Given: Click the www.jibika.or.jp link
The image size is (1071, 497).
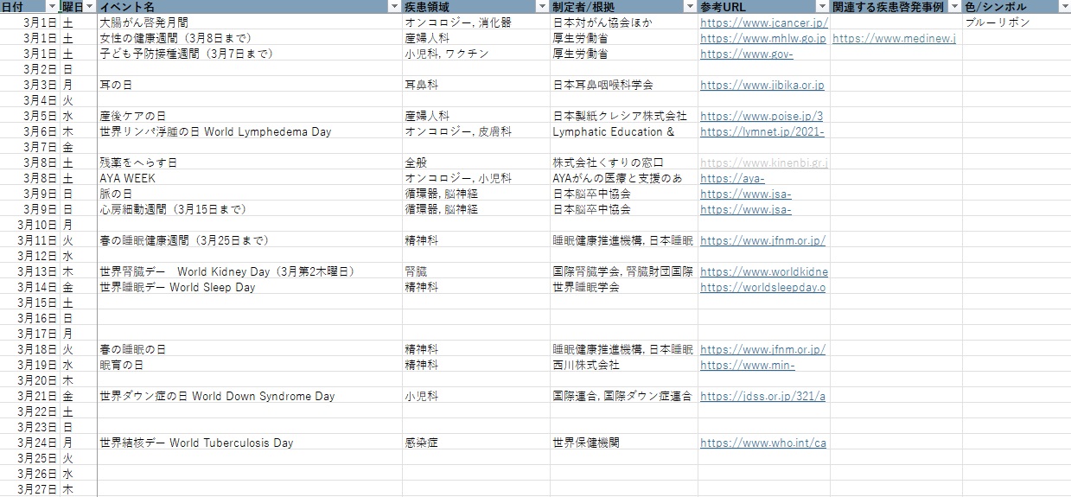Looking at the screenshot, I should [762, 85].
